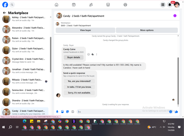The height and width of the screenshot is (136, 184).
Task: Open the Friends tab icon
Action: (x=91, y=5)
